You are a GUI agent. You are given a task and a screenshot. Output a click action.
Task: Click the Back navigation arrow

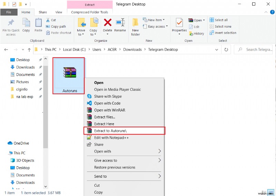tap(6, 50)
